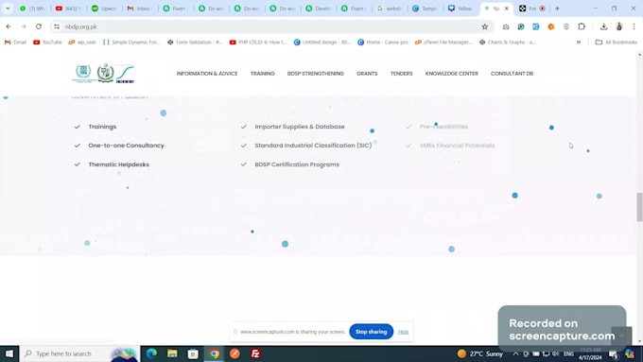Open the Knowledge Center menu

coord(451,74)
